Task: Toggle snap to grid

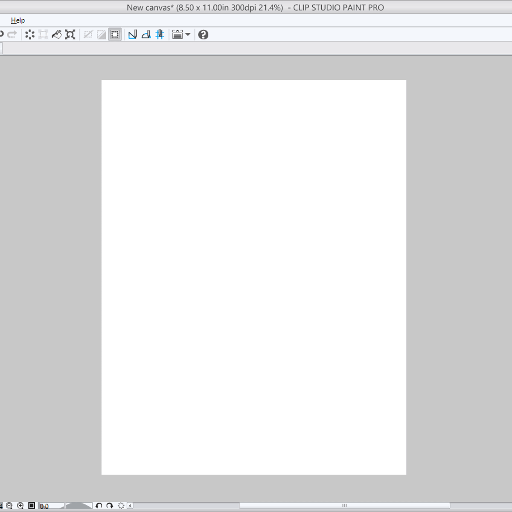Action: 160,35
